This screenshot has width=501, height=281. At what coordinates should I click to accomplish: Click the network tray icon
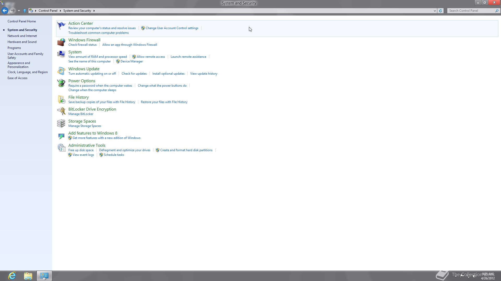coord(468,276)
